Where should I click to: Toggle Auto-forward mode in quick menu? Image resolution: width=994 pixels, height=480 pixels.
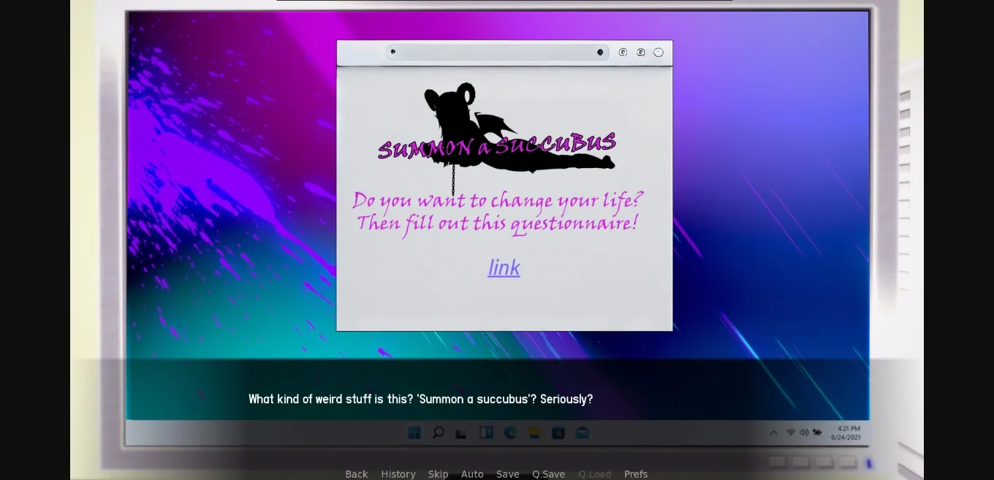[x=472, y=474]
